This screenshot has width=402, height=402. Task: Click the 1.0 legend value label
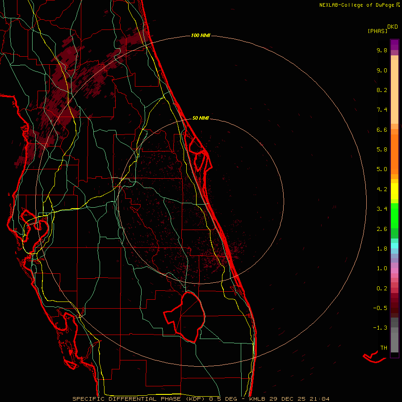pos(382,268)
